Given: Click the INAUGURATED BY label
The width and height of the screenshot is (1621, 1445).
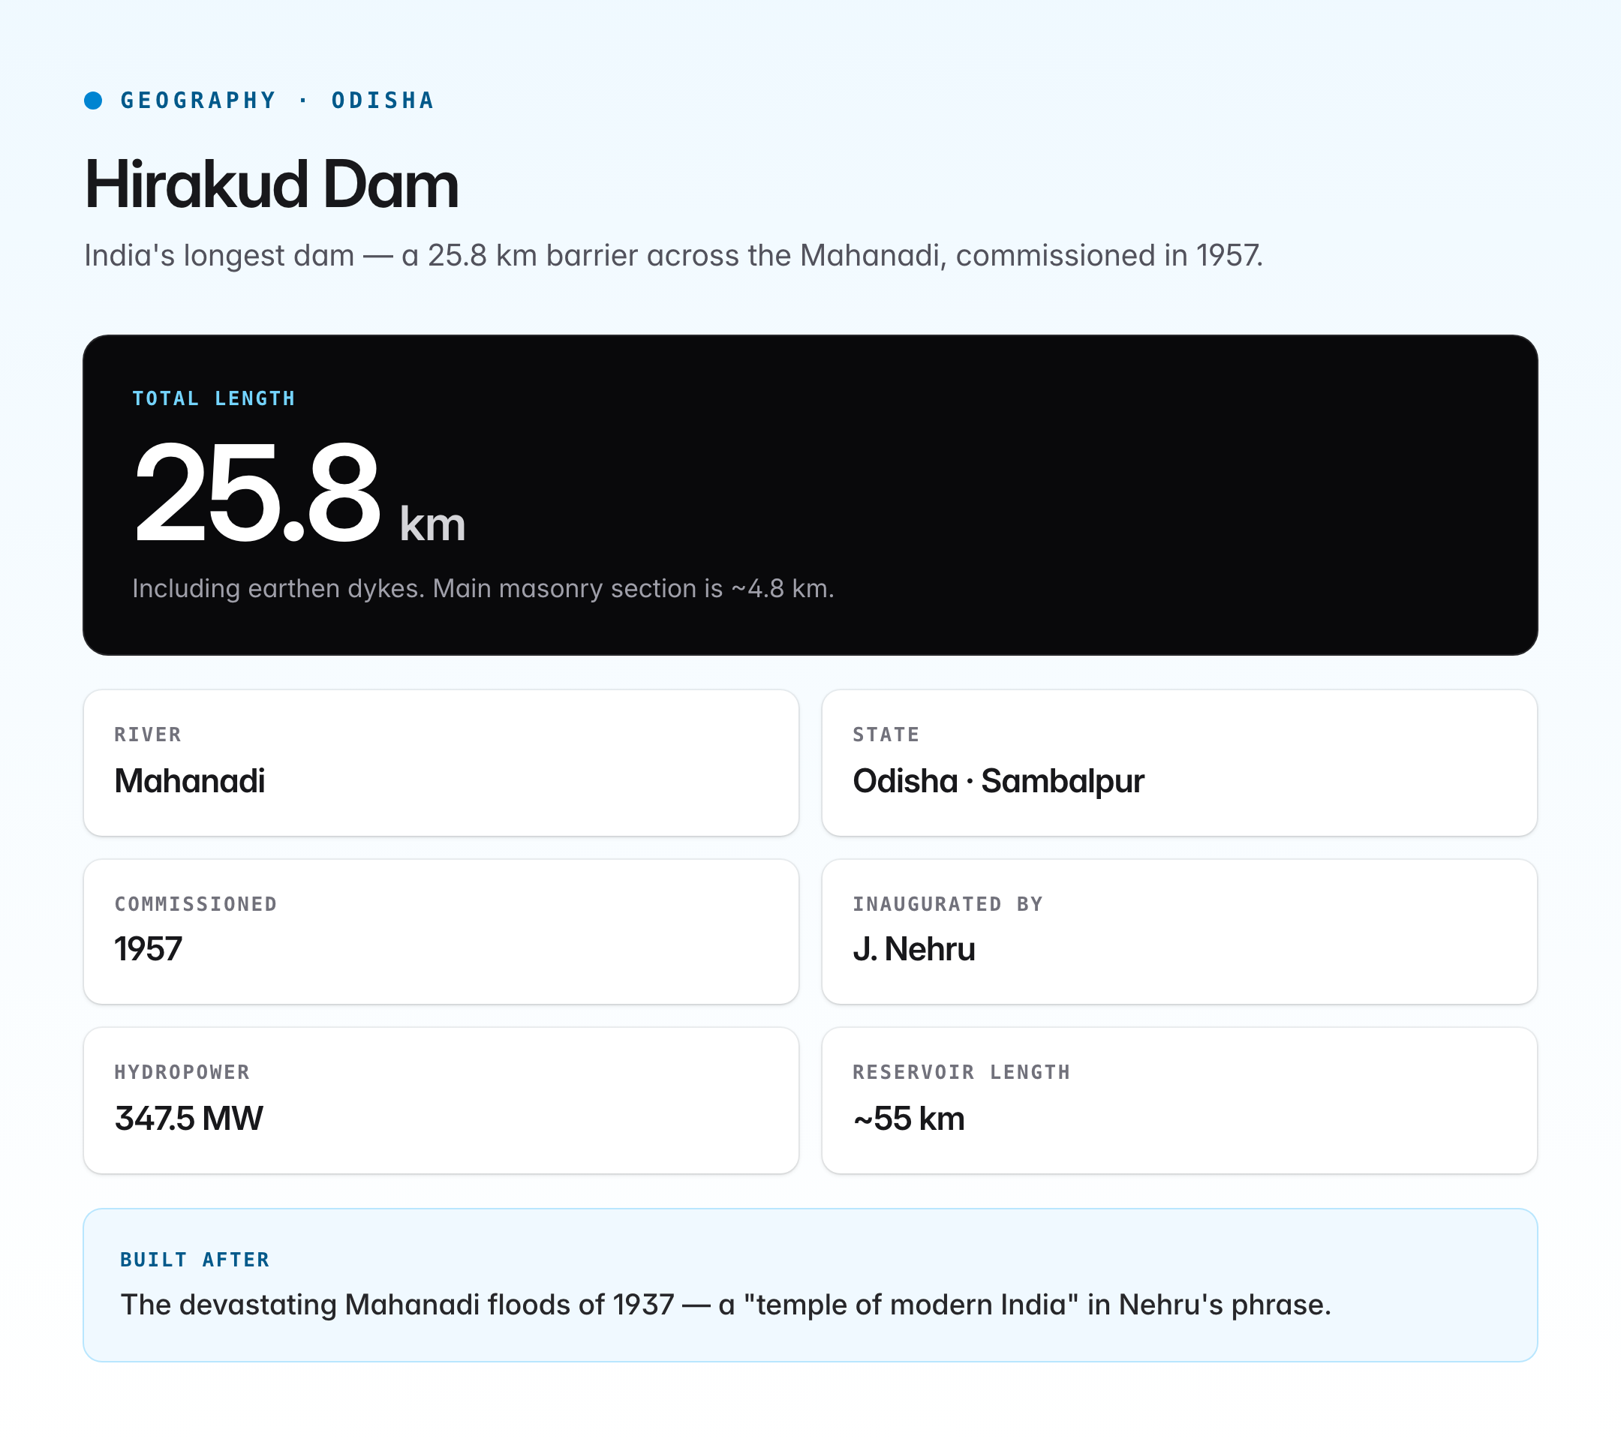Looking at the screenshot, I should tap(948, 903).
